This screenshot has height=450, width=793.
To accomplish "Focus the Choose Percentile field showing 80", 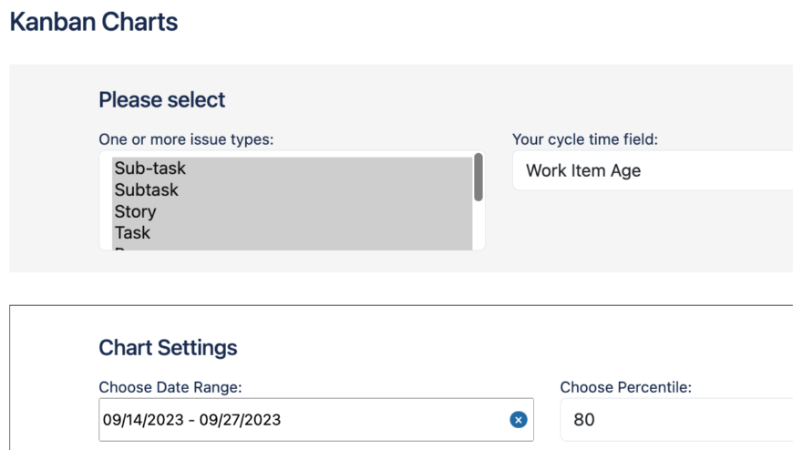I will tap(675, 420).
